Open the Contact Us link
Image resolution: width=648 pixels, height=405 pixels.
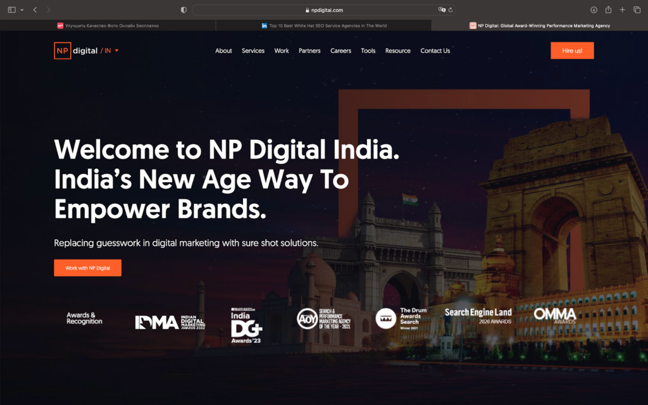(435, 51)
